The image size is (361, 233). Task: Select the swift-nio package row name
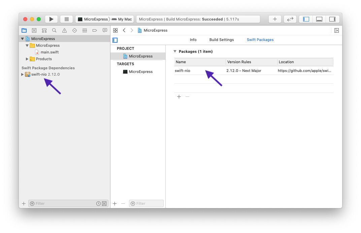pyautogui.click(x=182, y=71)
